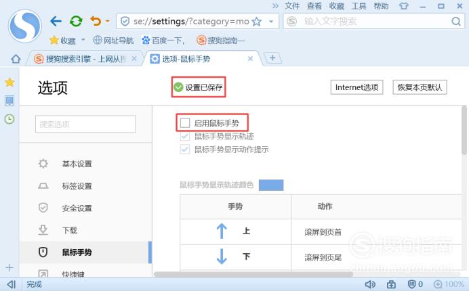Open the 帮助 menu
Image resolution: width=469 pixels, height=291 pixels.
382,6
